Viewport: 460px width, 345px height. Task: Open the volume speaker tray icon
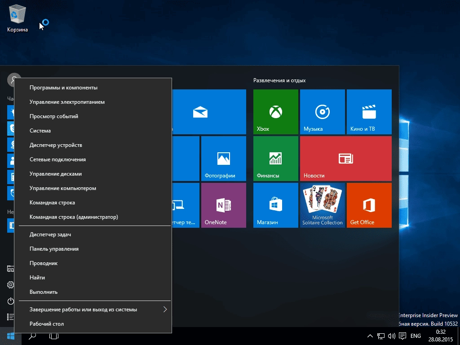(391, 336)
